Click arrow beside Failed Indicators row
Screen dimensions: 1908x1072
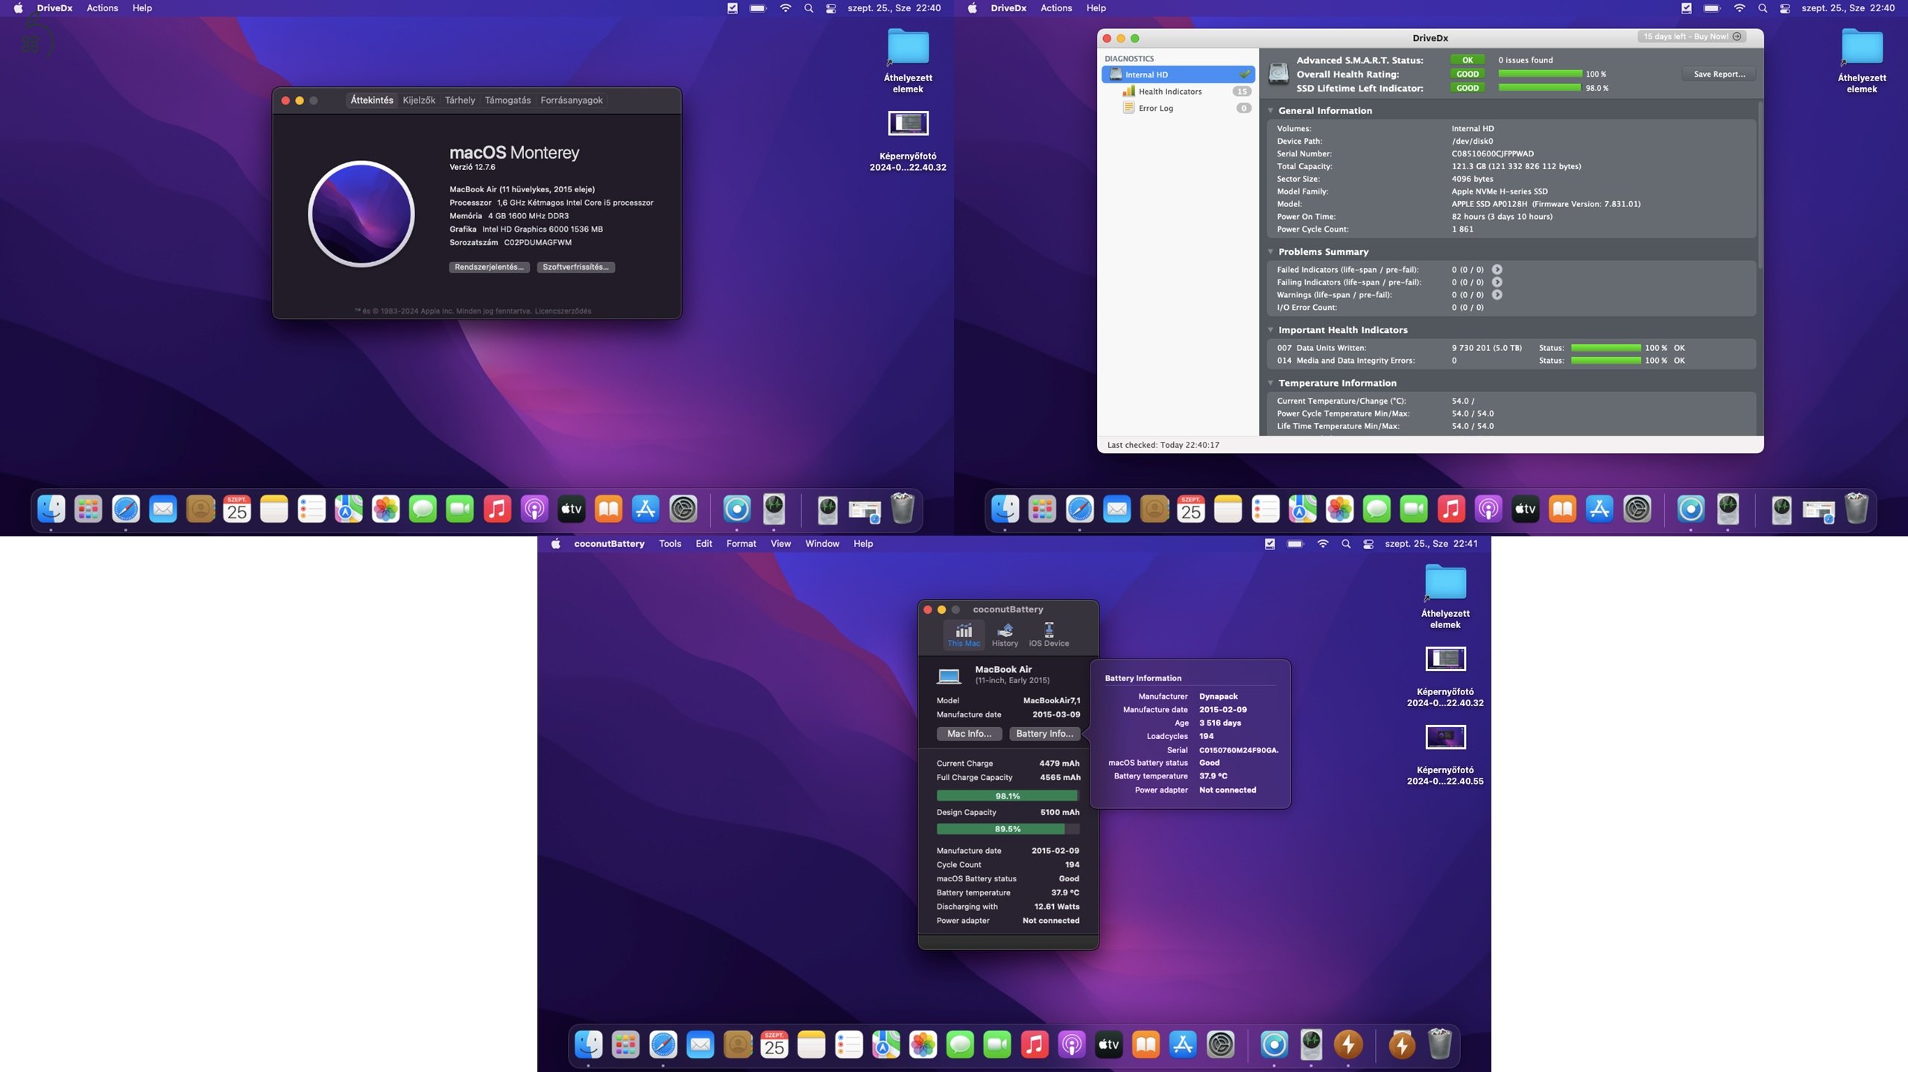pyautogui.click(x=1497, y=270)
